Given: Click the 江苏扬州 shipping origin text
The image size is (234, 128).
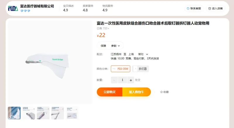Looking at the screenshot, I should (116, 54).
